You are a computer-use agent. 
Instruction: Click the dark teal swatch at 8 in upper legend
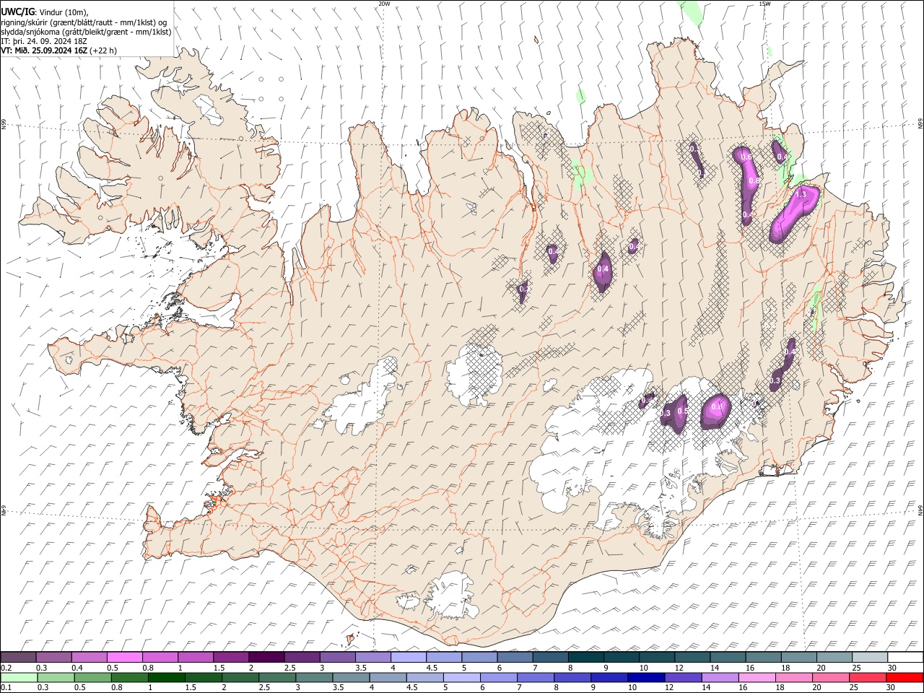pyautogui.click(x=586, y=657)
